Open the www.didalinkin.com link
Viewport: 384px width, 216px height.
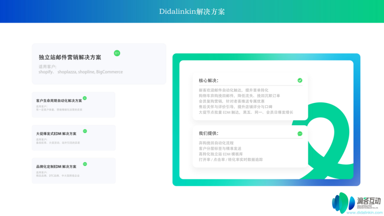tap(365, 212)
